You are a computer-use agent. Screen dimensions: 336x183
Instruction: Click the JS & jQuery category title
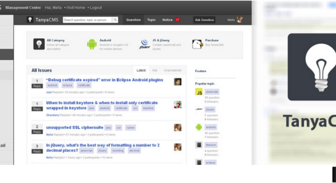click(x=161, y=40)
